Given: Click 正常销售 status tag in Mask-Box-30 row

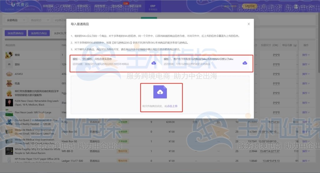Looking at the screenshot, I should [x=123, y=132].
